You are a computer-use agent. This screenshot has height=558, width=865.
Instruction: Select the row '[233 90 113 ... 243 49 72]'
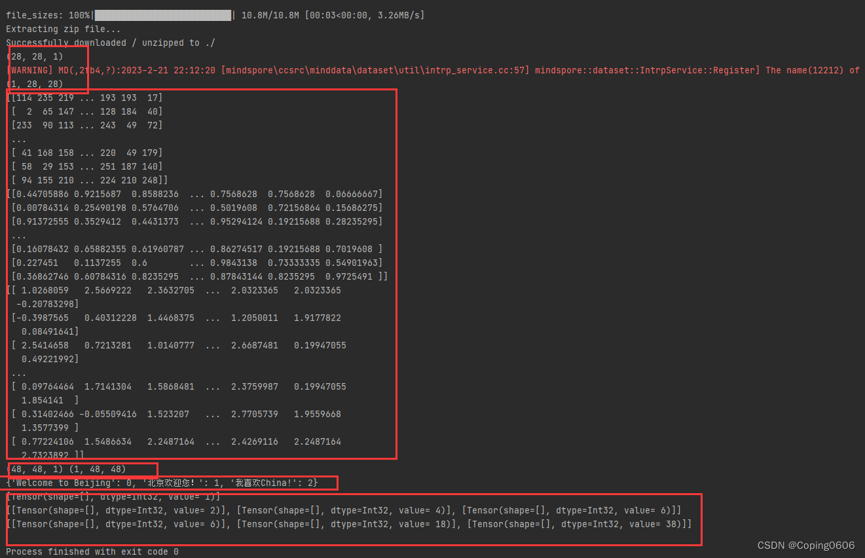pos(87,125)
